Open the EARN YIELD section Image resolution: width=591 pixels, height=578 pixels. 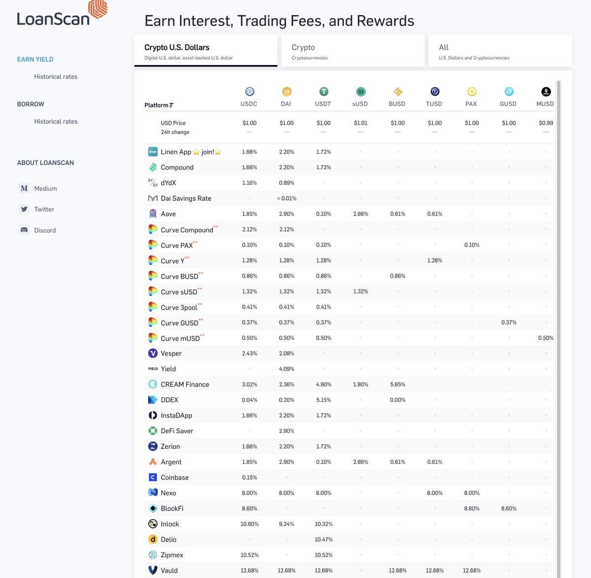coord(35,59)
